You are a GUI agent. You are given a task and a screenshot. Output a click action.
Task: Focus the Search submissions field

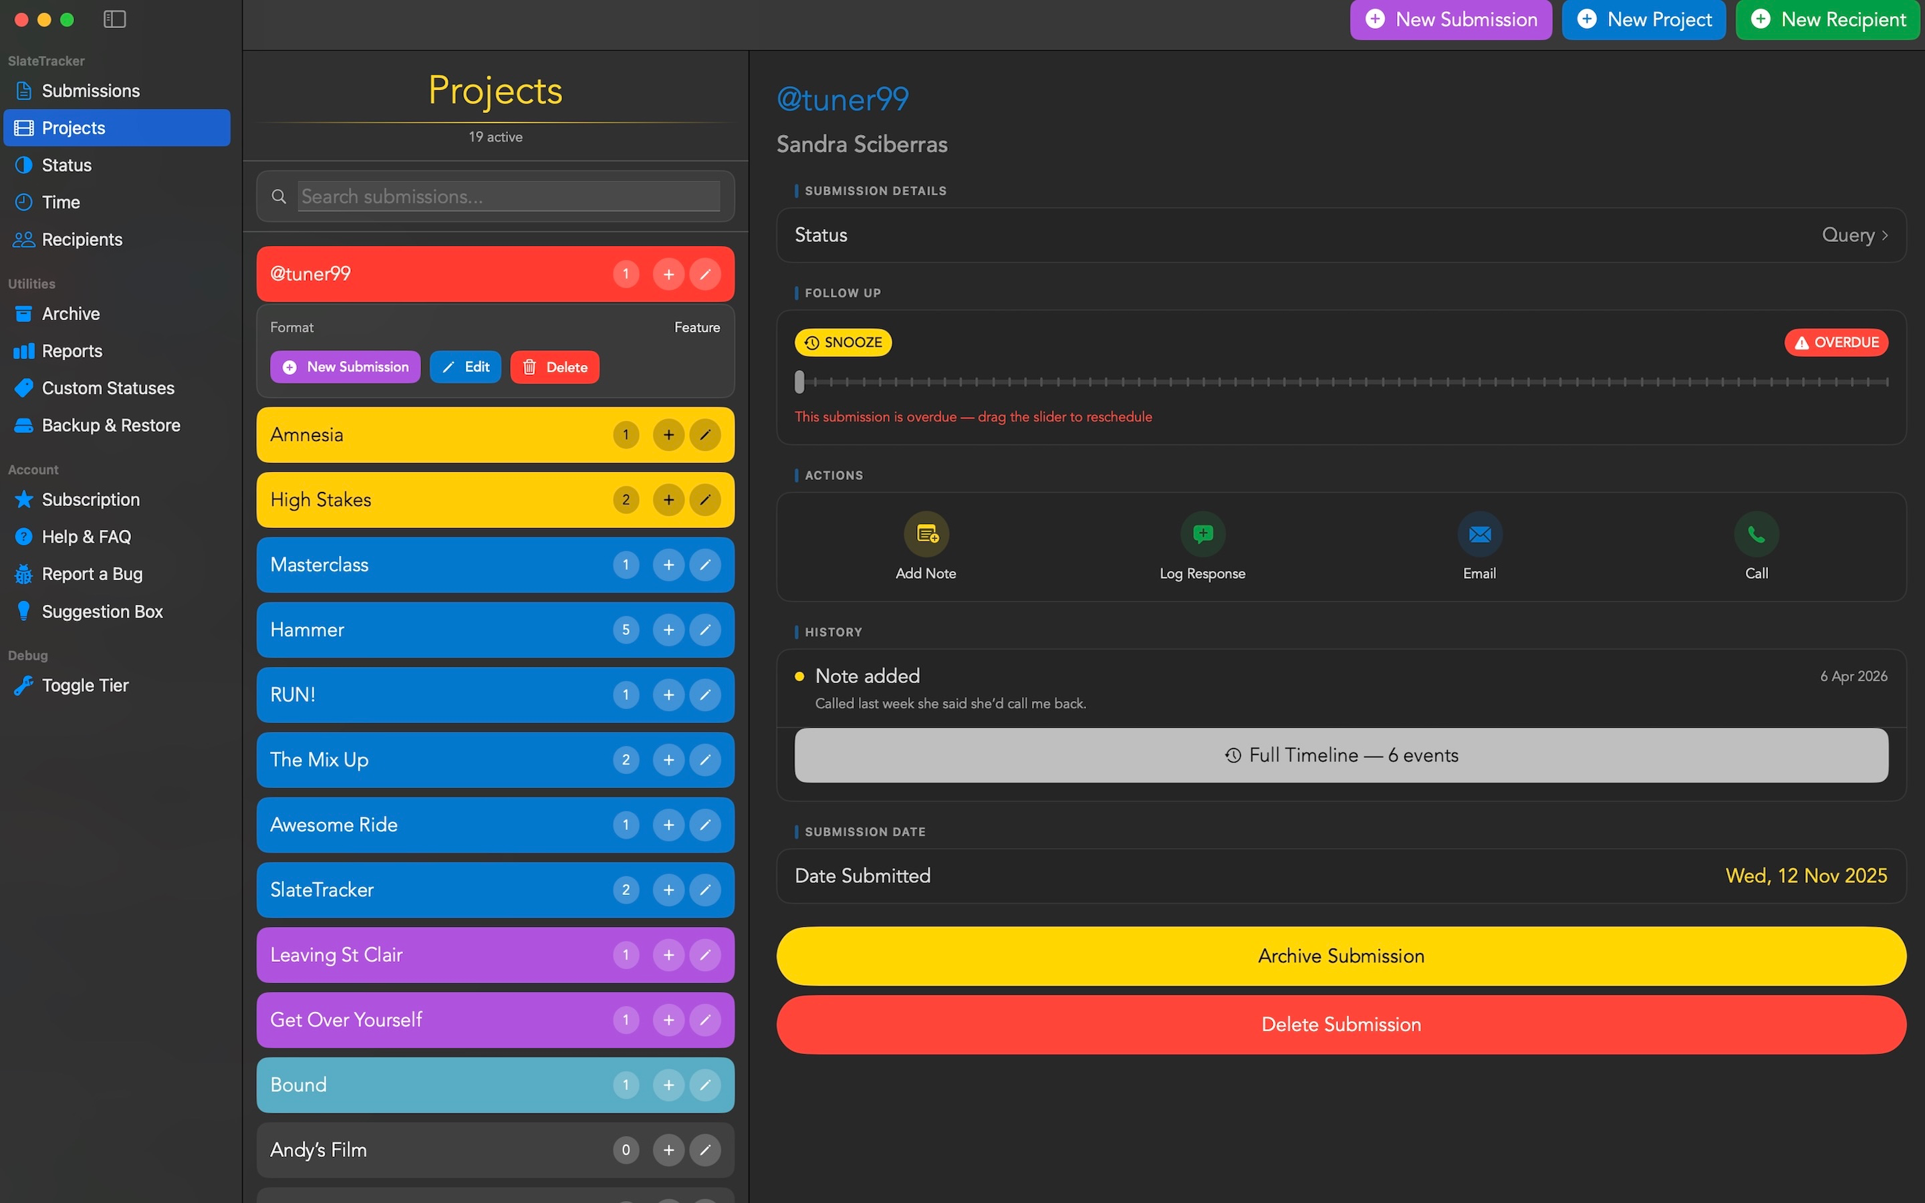point(509,196)
